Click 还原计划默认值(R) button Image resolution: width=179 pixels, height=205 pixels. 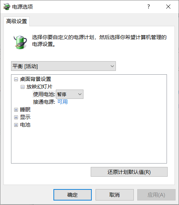129,172
